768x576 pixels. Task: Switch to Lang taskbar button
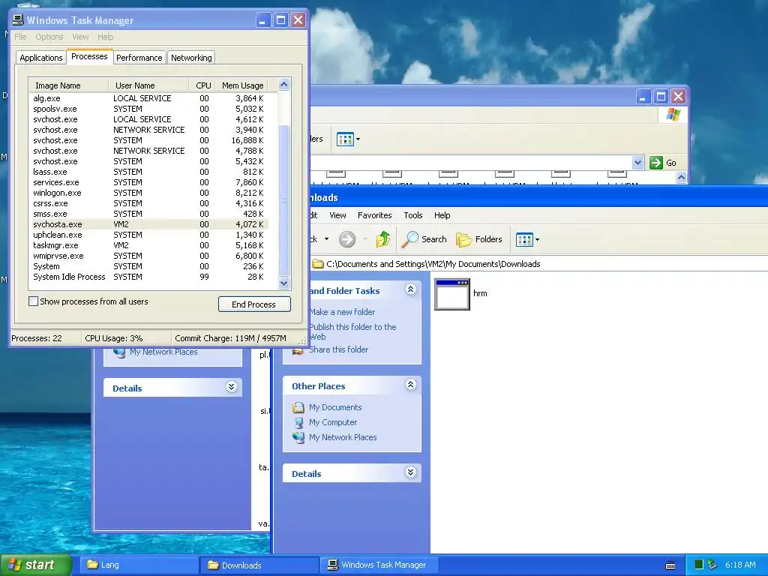click(138, 565)
